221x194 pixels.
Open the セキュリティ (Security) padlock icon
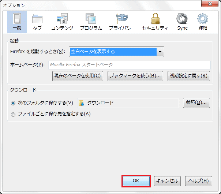(155, 18)
